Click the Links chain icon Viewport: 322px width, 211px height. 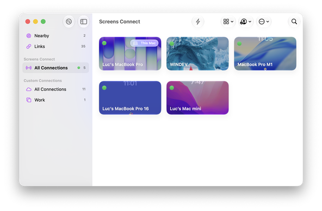[29, 47]
